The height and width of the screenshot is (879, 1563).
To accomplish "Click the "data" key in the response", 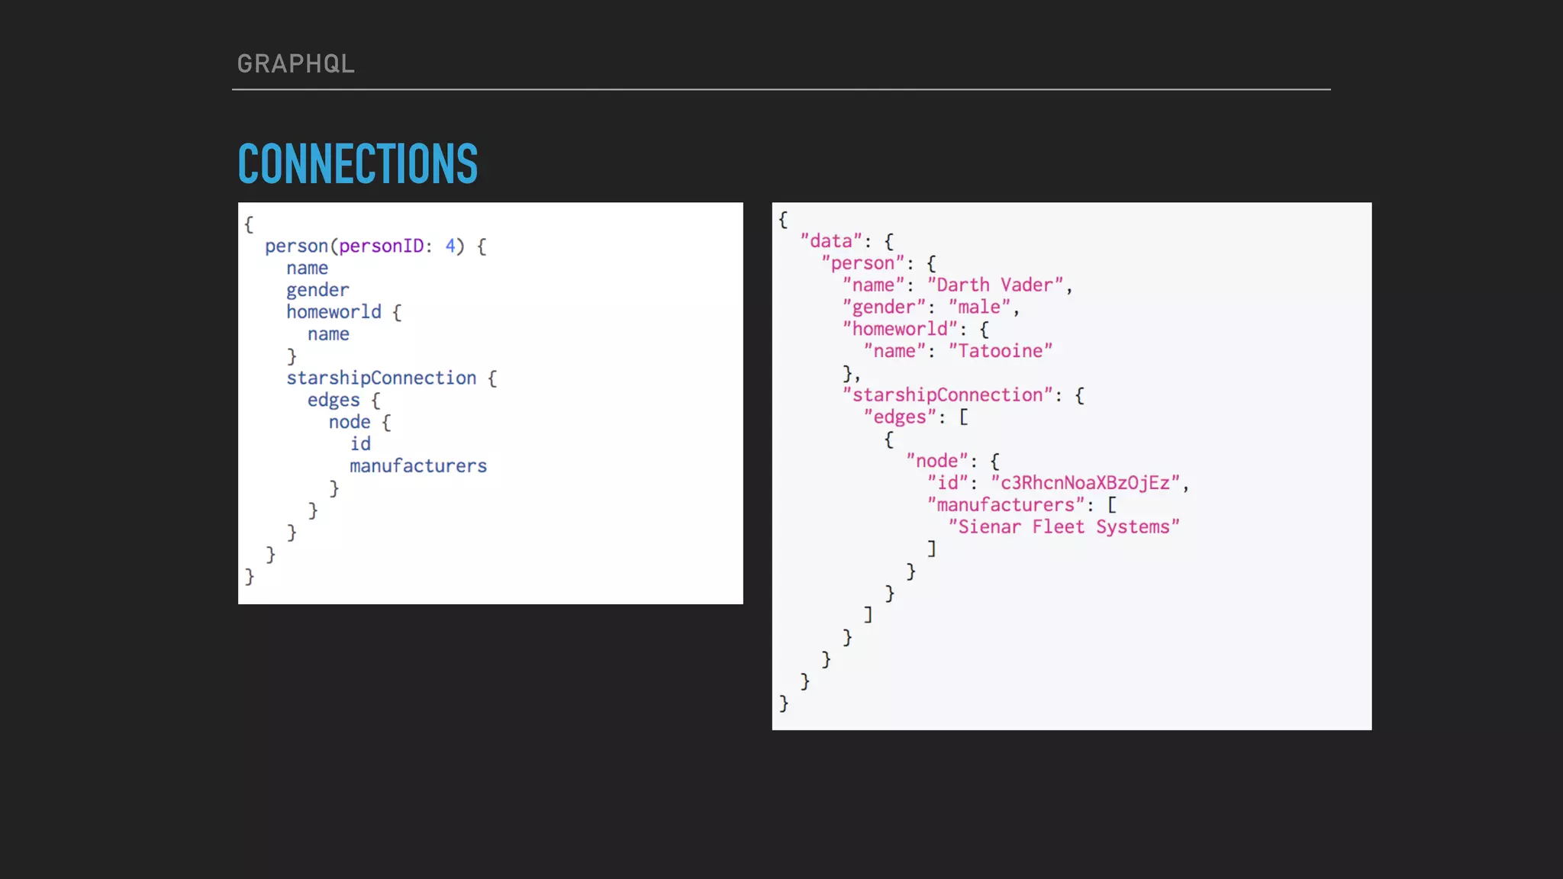I will [x=830, y=241].
